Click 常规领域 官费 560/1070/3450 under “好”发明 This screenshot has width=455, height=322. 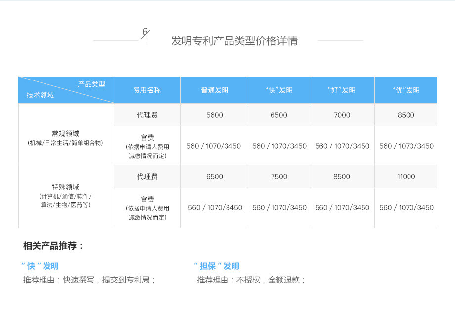click(x=342, y=146)
